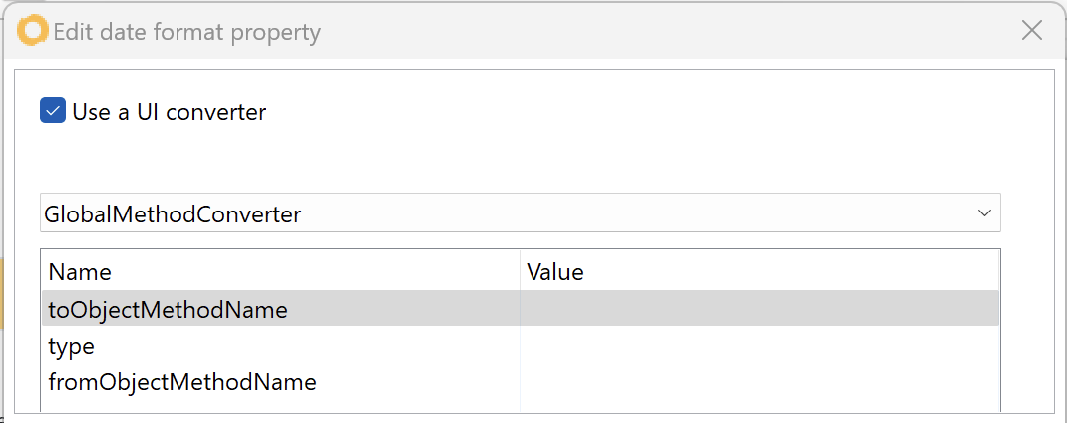Click the empty area below fromObjectMethodName row

tap(279, 403)
